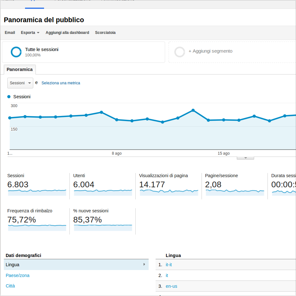296x296 pixels.
Task: Click Aggiungi alla dashboard
Action: click(x=67, y=32)
